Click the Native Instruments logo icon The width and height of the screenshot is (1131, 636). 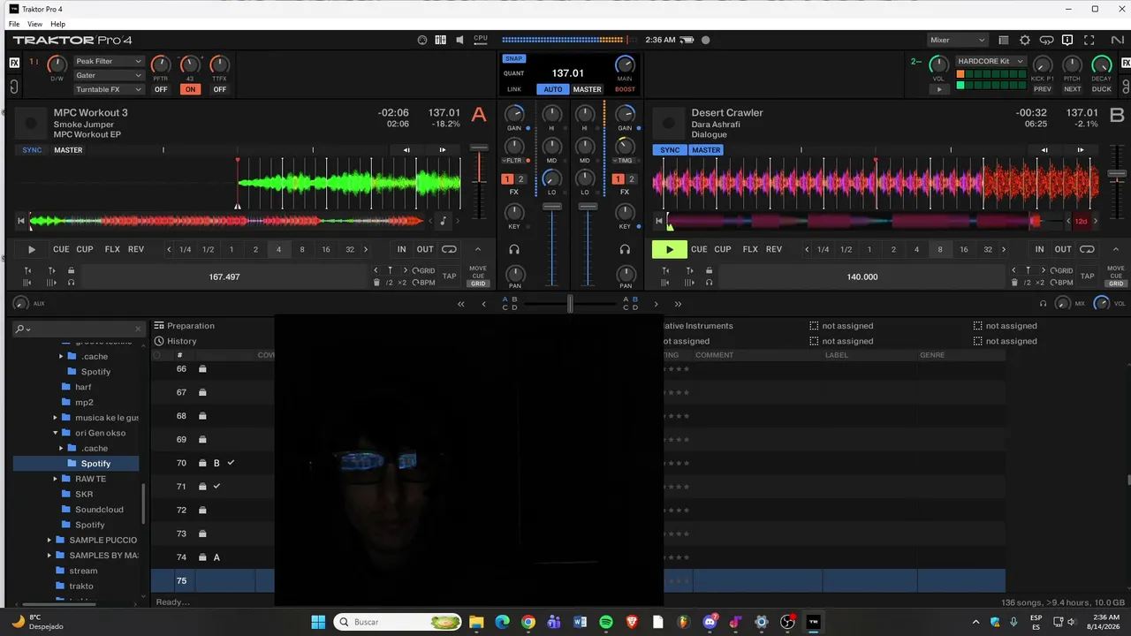point(1116,40)
